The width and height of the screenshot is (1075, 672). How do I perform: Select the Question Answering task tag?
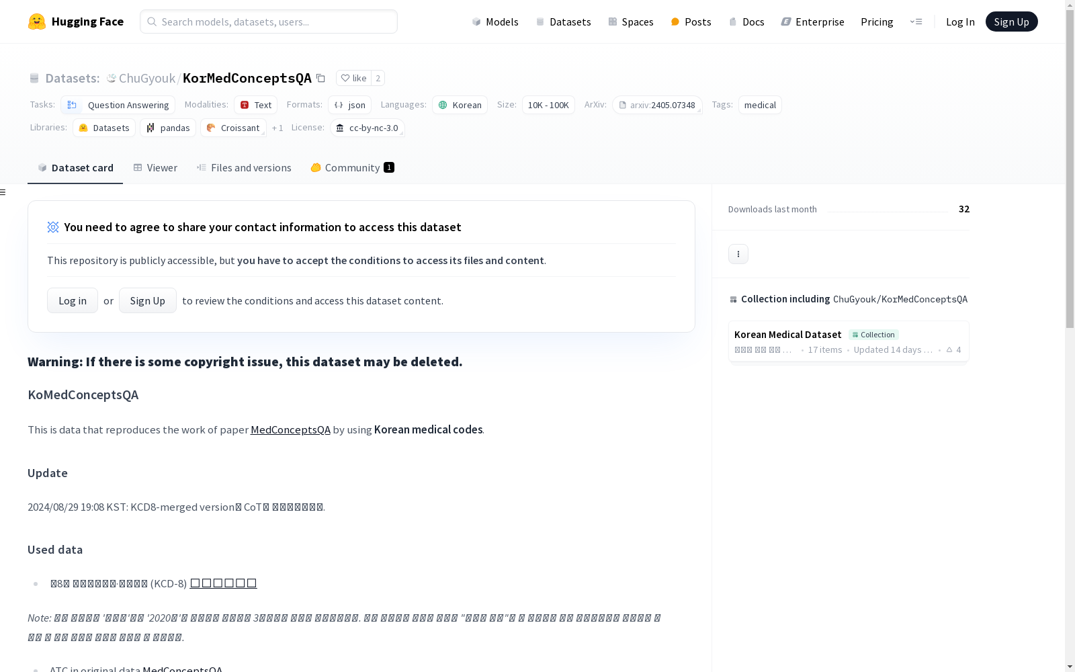click(x=118, y=105)
